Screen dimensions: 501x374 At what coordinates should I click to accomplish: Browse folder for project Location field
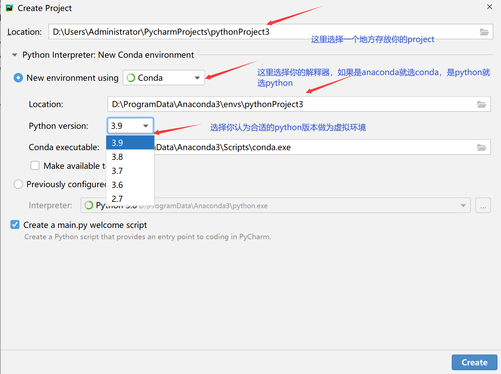click(484, 32)
